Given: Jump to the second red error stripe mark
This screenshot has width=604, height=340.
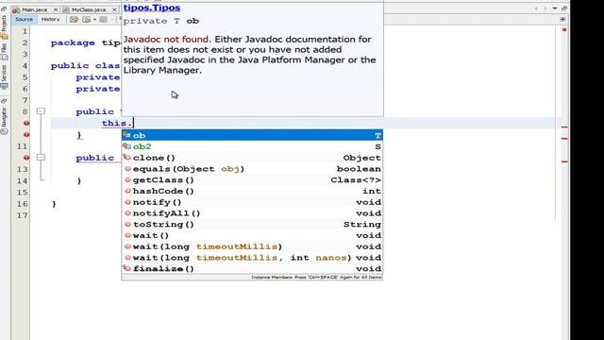Looking at the screenshot, I should click(564, 139).
